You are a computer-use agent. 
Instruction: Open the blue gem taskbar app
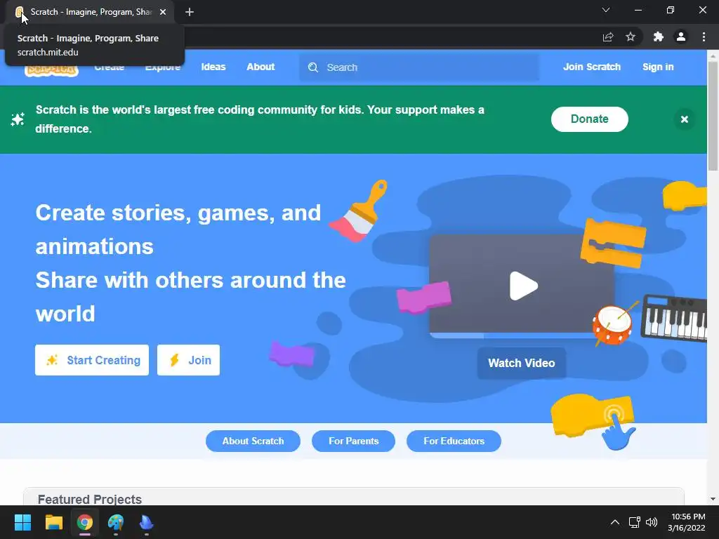click(x=146, y=522)
